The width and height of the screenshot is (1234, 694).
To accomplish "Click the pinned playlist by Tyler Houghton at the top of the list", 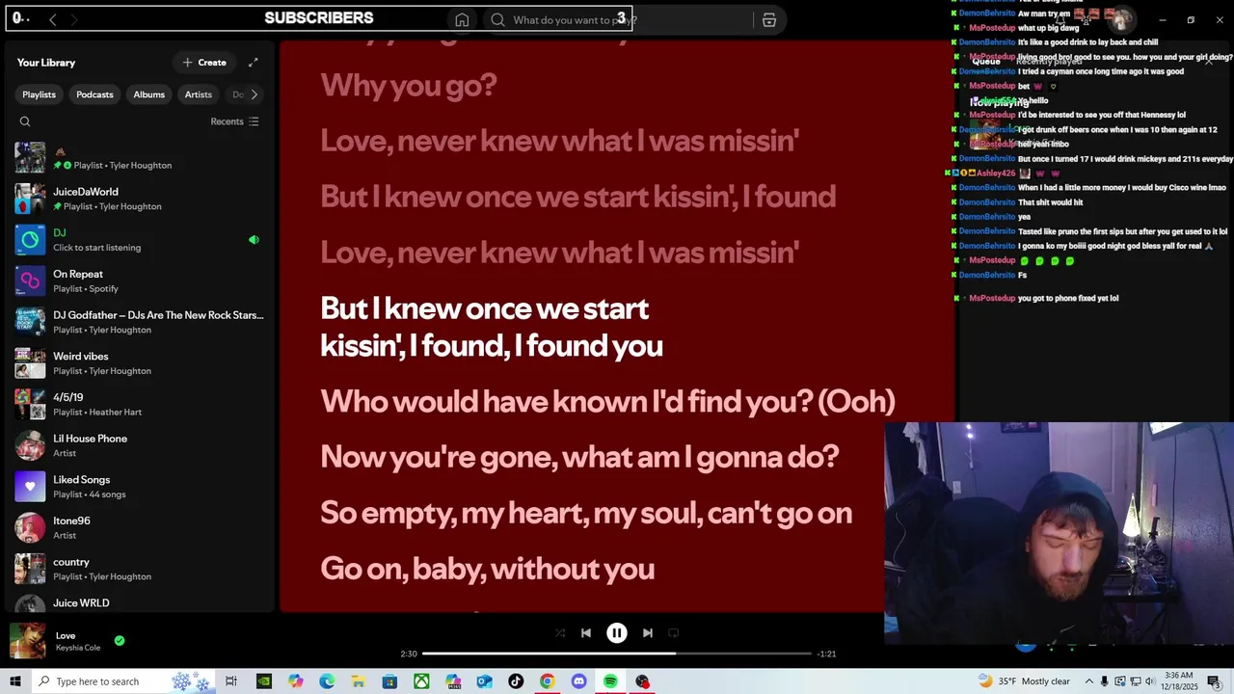I will pos(140,158).
